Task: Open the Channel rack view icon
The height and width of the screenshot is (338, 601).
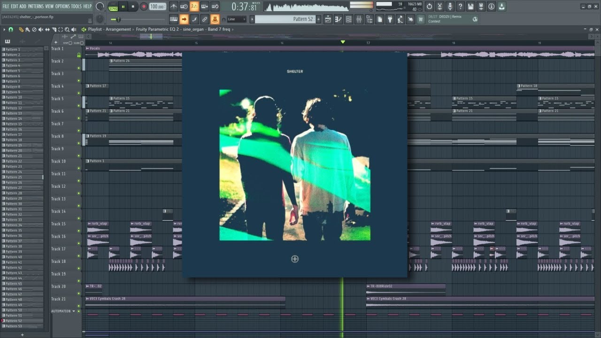Action: click(x=348, y=19)
